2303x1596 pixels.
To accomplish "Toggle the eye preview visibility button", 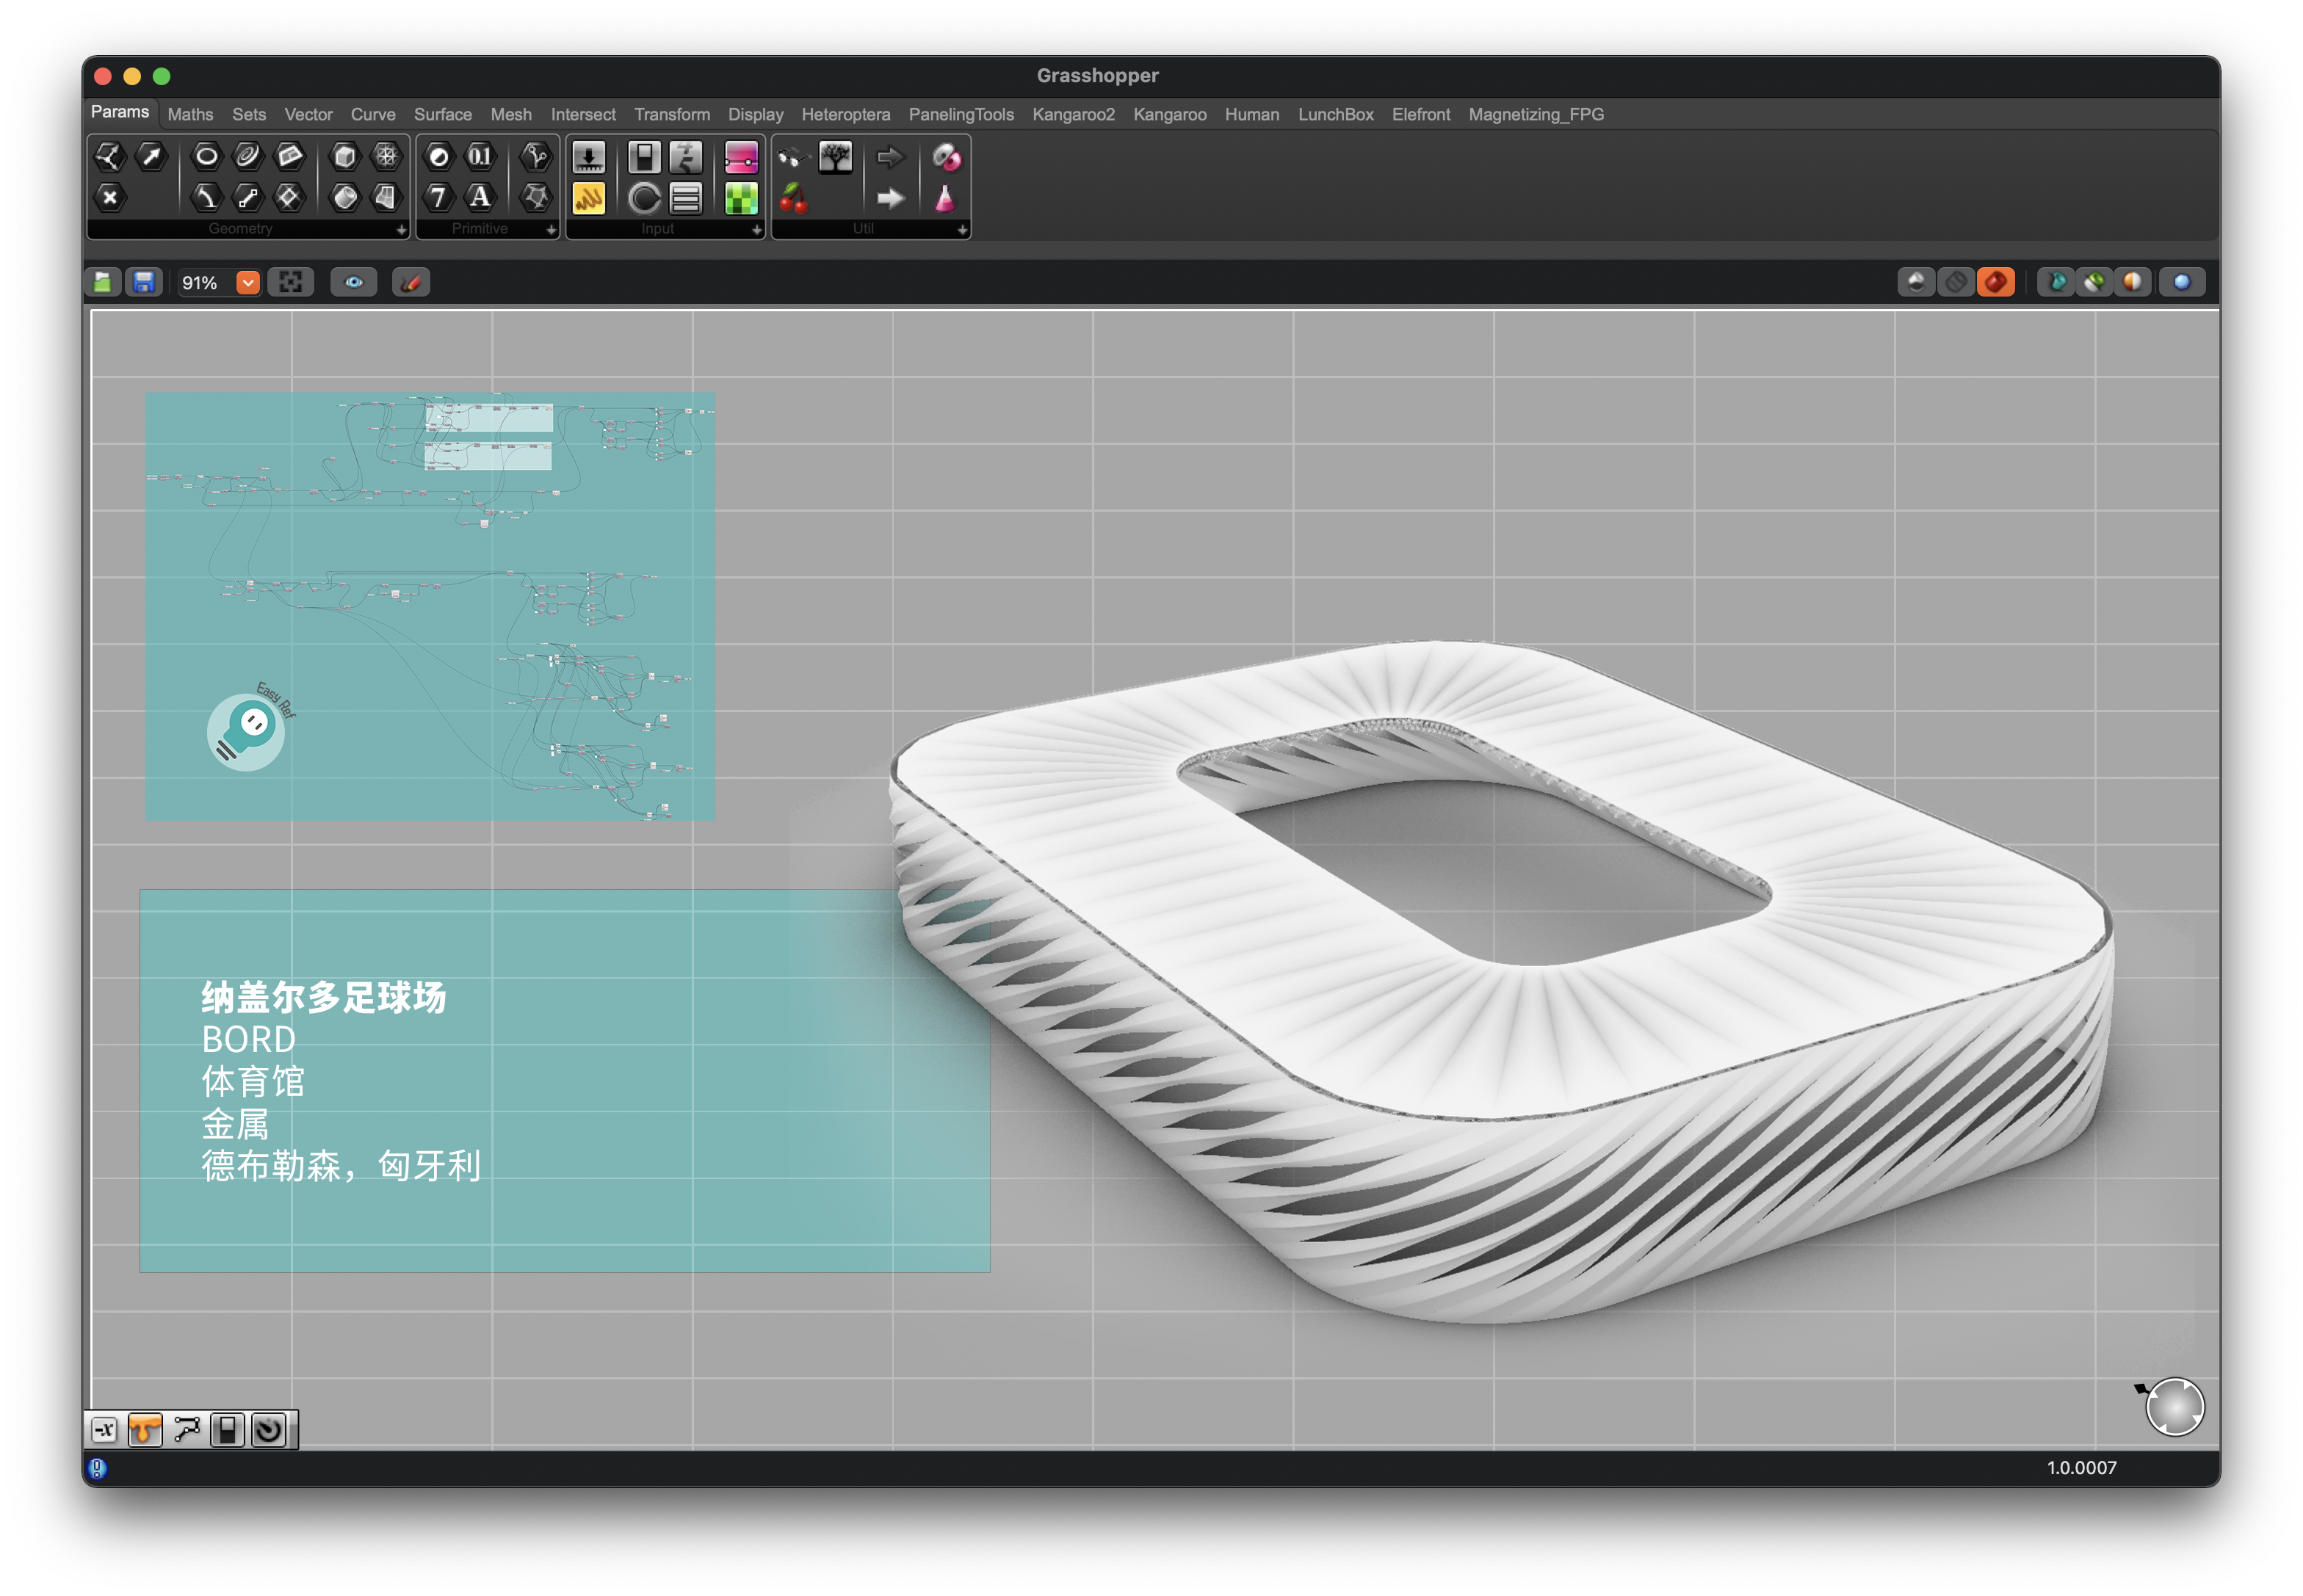I will pos(354,283).
